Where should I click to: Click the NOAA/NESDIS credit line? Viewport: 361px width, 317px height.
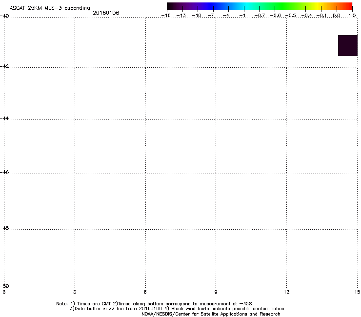click(x=211, y=314)
